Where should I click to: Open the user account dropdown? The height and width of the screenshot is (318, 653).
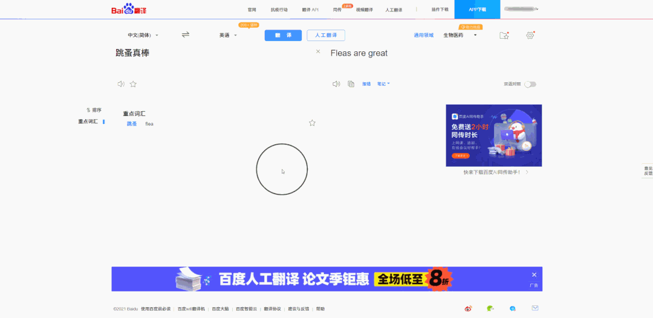(x=521, y=9)
